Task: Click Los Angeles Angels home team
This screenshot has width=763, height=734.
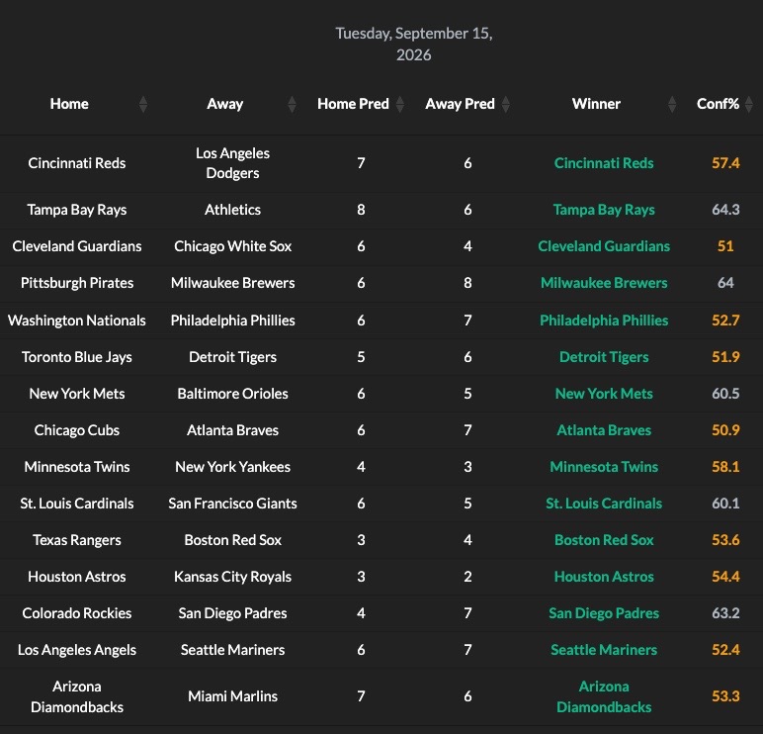Action: click(x=77, y=650)
